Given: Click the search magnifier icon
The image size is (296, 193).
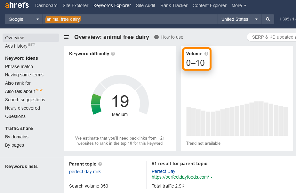Looking at the screenshot, I should (x=268, y=19).
